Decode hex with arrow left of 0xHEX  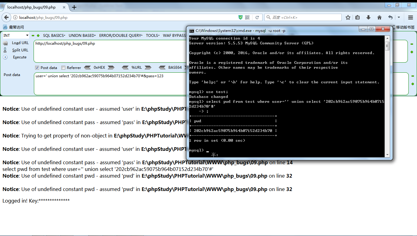87,68
